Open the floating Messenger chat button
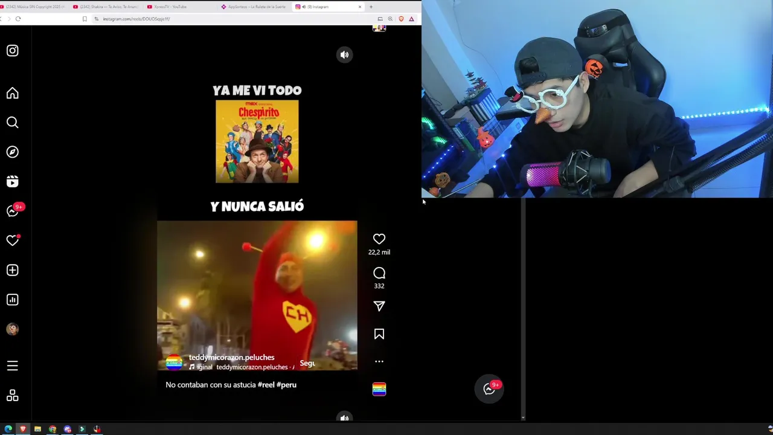 490,389
